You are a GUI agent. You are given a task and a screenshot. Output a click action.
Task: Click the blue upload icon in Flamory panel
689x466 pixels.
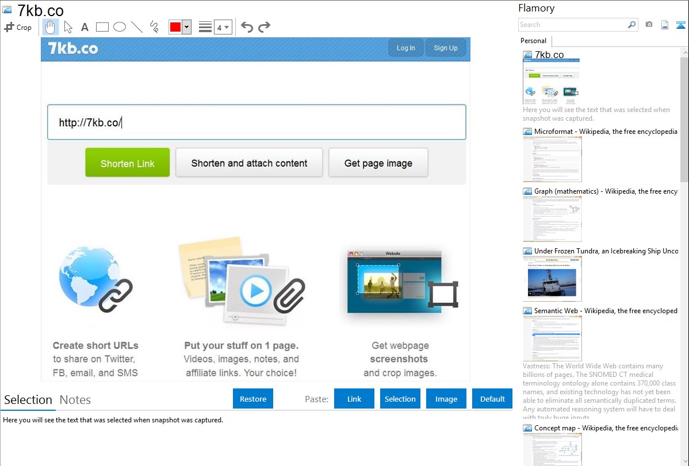pos(680,25)
